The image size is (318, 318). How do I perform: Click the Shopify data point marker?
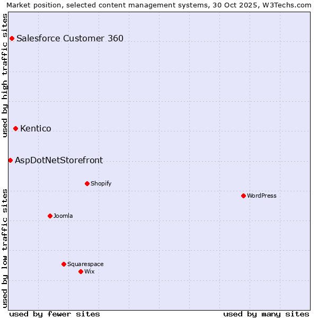click(x=87, y=183)
